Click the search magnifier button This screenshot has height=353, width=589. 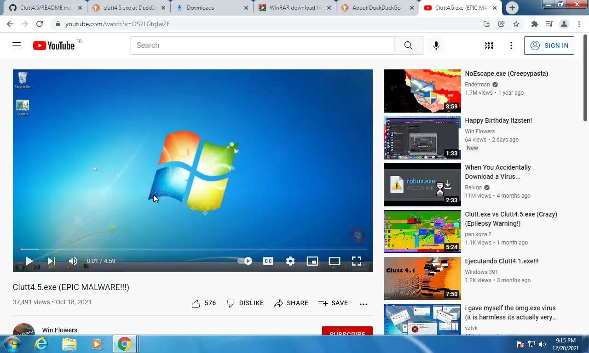click(x=408, y=46)
